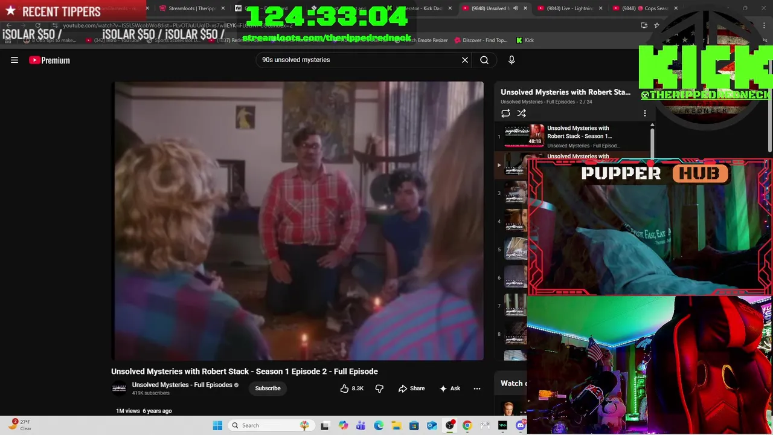
Task: Open playlist title 'Unsolved Mysteries with Robert Sta...'
Action: pyautogui.click(x=565, y=92)
